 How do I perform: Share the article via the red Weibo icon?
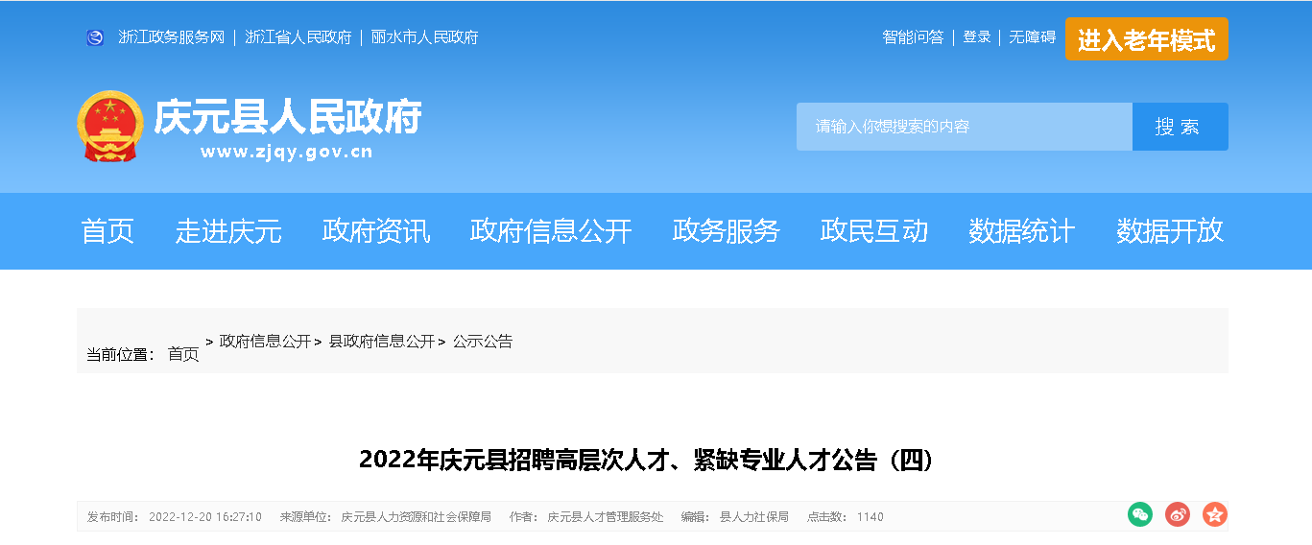(x=1178, y=514)
